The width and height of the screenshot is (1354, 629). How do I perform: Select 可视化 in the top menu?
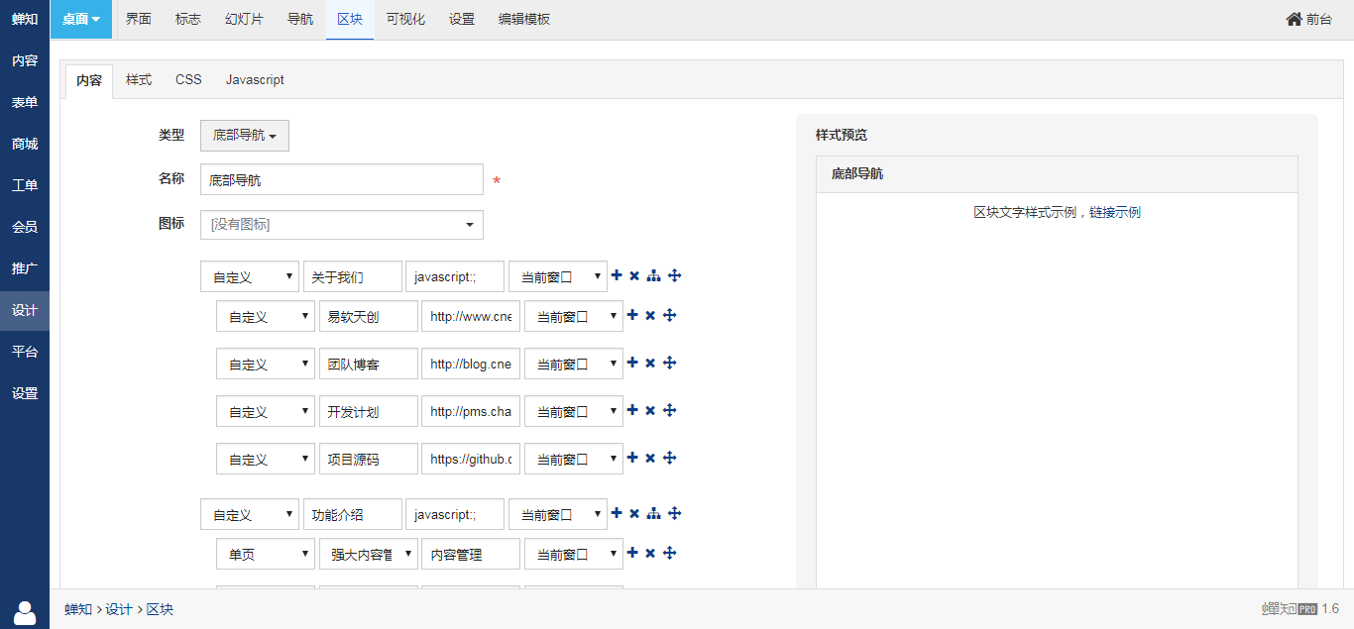[x=405, y=20]
